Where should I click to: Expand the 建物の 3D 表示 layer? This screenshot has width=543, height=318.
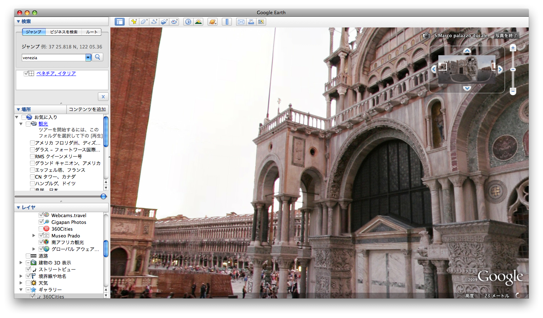click(x=21, y=262)
